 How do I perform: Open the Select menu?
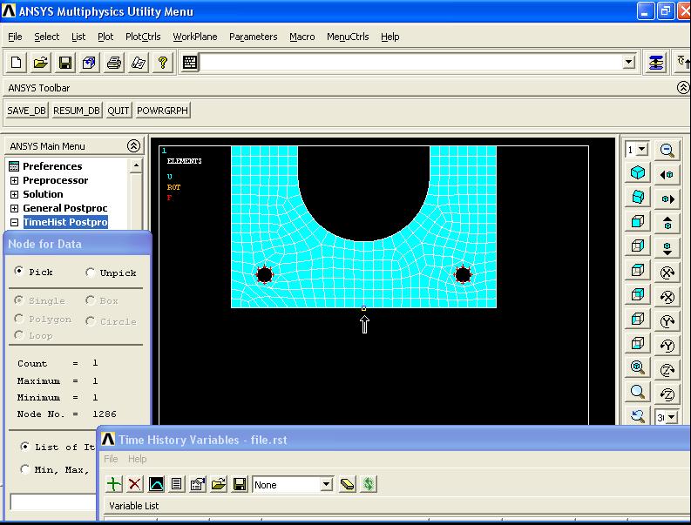click(x=47, y=37)
